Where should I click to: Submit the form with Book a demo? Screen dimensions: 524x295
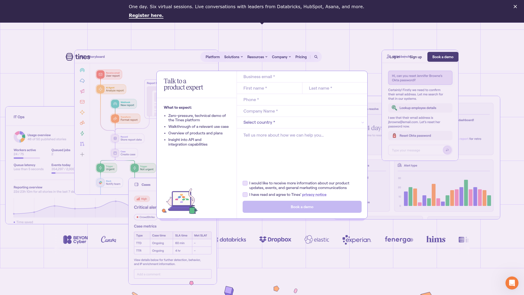(302, 207)
